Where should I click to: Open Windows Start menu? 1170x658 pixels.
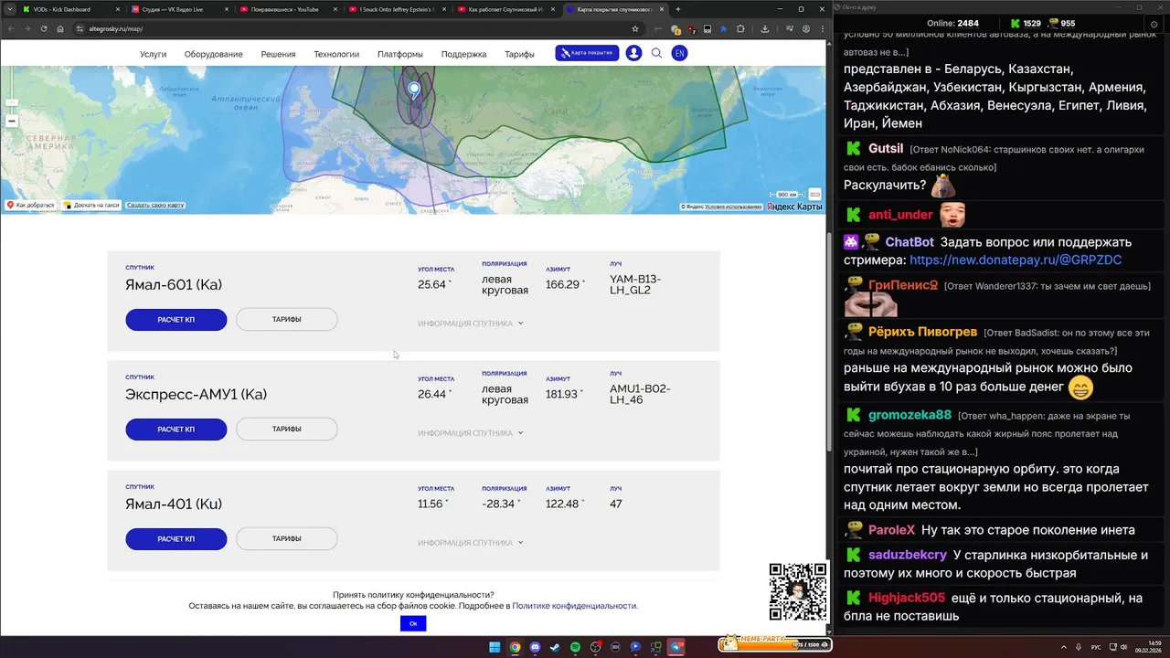click(x=495, y=647)
